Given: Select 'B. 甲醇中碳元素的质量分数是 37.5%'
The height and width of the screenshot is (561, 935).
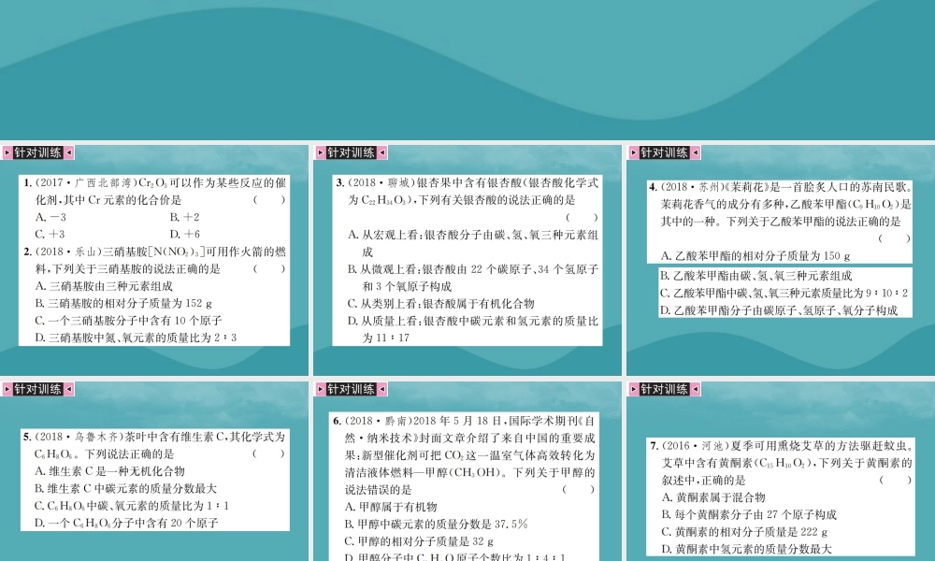Looking at the screenshot, I should tap(437, 525).
